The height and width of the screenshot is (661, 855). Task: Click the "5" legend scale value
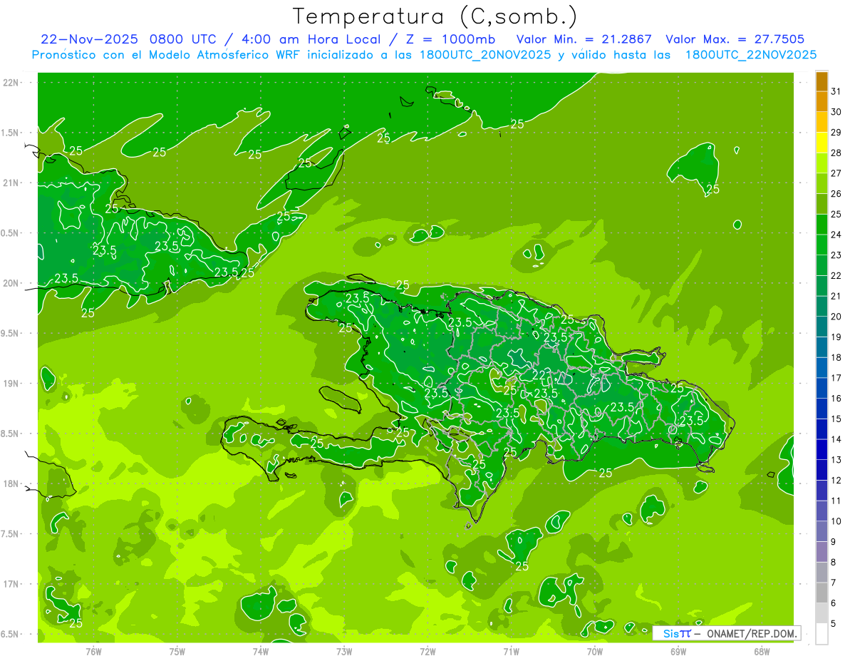pyautogui.click(x=834, y=624)
